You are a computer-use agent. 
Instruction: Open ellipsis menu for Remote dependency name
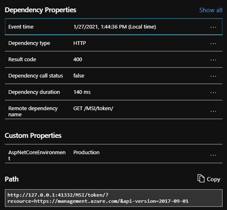tap(213, 111)
